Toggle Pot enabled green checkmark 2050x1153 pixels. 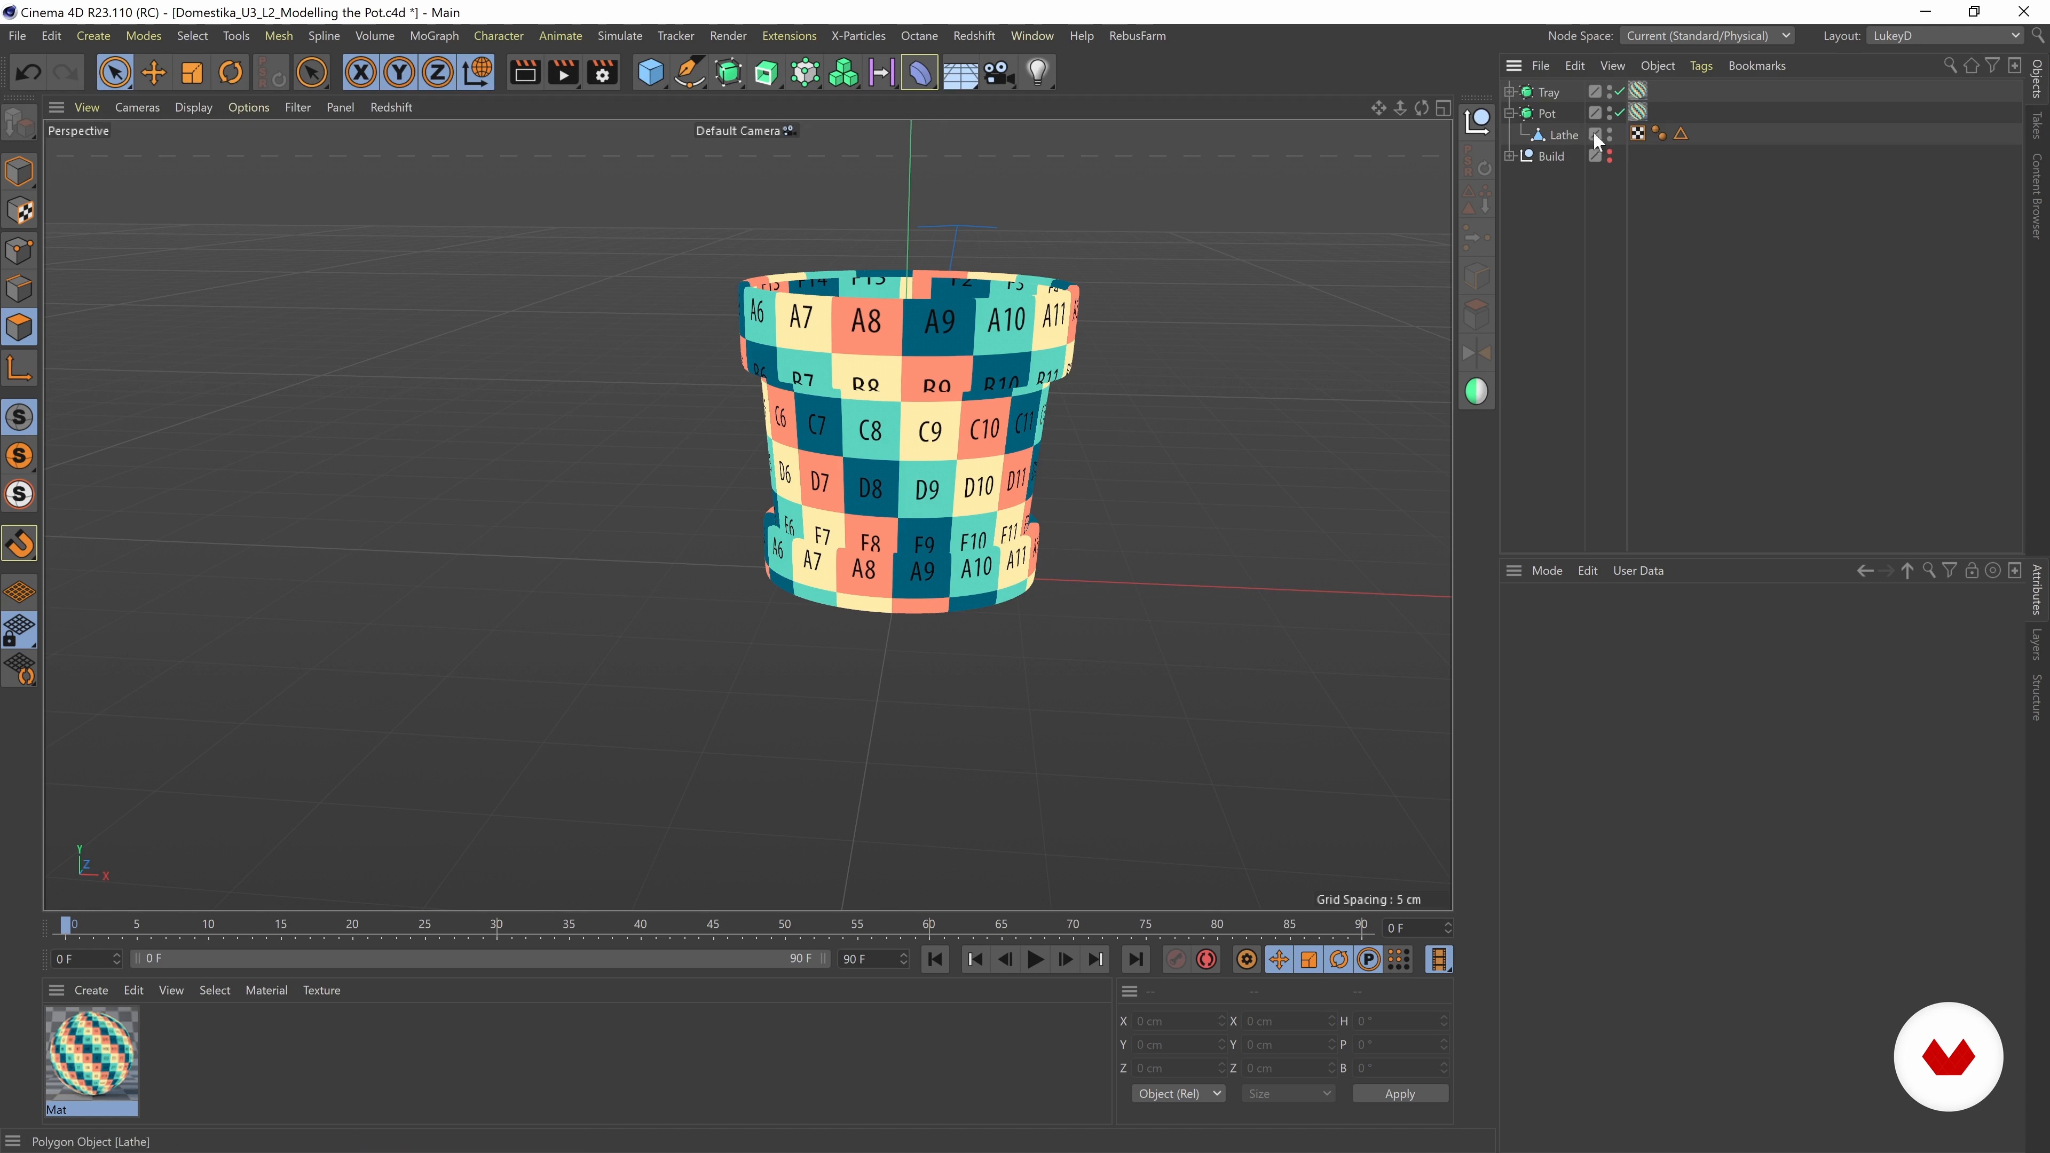pos(1620,113)
